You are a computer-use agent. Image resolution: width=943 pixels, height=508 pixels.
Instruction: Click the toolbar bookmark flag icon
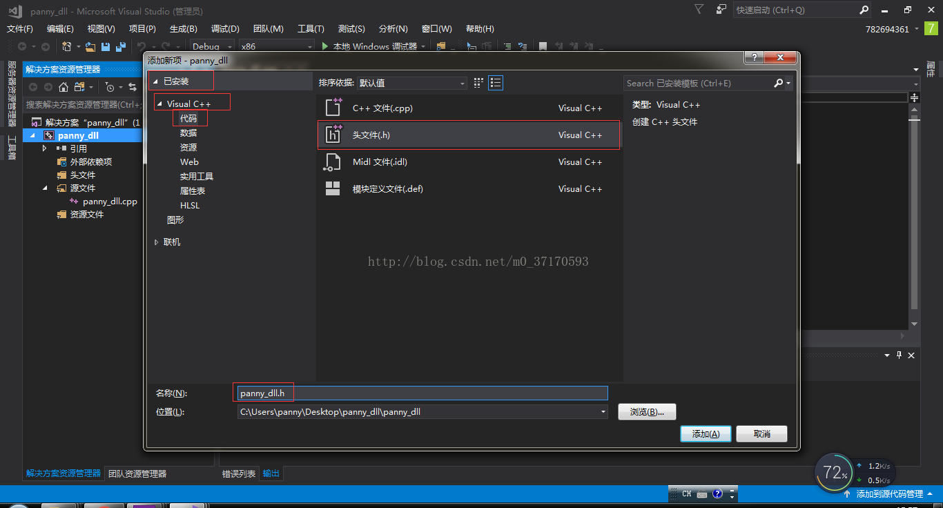543,46
